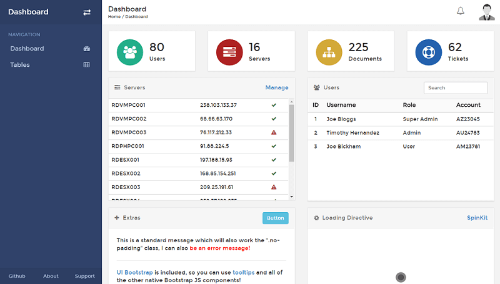Click the Servers list scrollbar thumb
This screenshot has width=500, height=284.
click(291, 133)
